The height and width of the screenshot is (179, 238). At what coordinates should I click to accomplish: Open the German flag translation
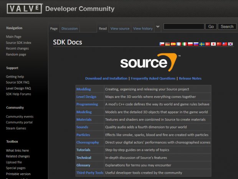pyautogui.click(x=168, y=44)
